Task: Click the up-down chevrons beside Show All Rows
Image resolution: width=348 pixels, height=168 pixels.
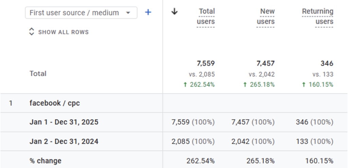Action: click(32, 32)
